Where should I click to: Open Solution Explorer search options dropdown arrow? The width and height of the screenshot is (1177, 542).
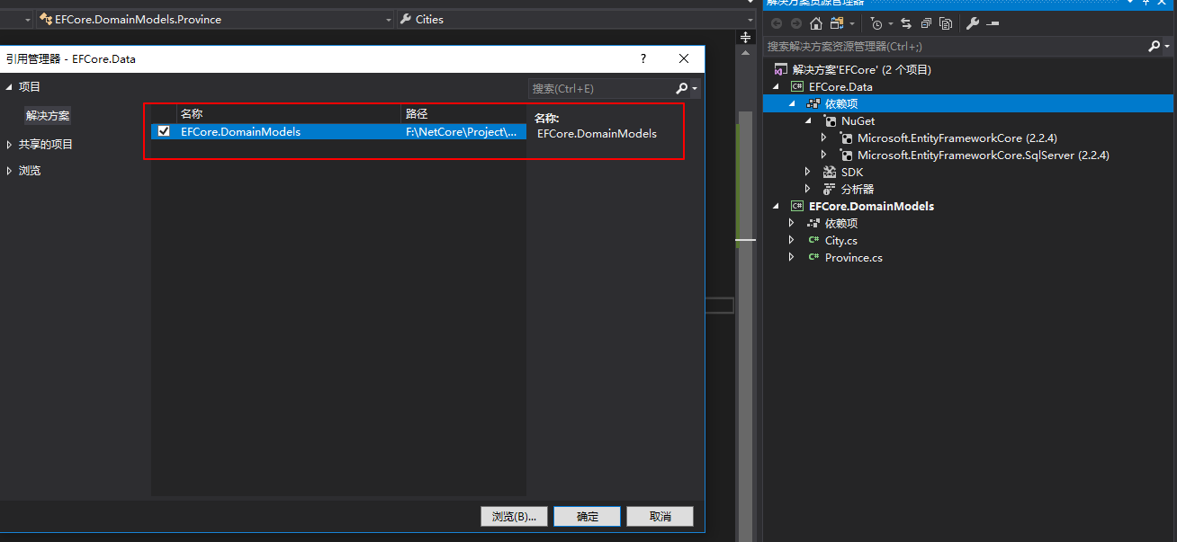[1167, 46]
